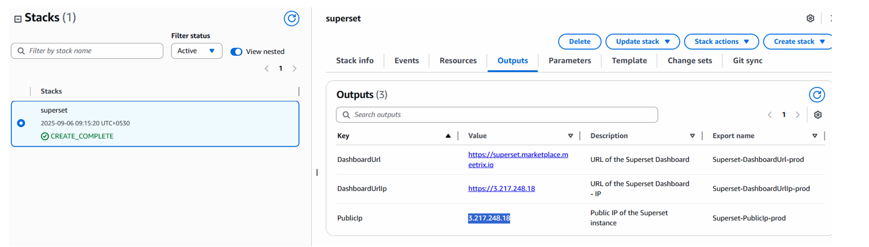Click the DashboardUrl key cell
This screenshot has height=247, width=869.
pos(358,159)
